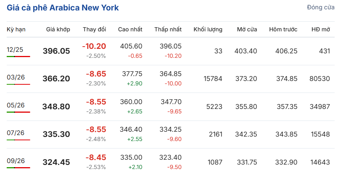Click the price range bar under 05/26
338x175 pixels.
[18, 112]
